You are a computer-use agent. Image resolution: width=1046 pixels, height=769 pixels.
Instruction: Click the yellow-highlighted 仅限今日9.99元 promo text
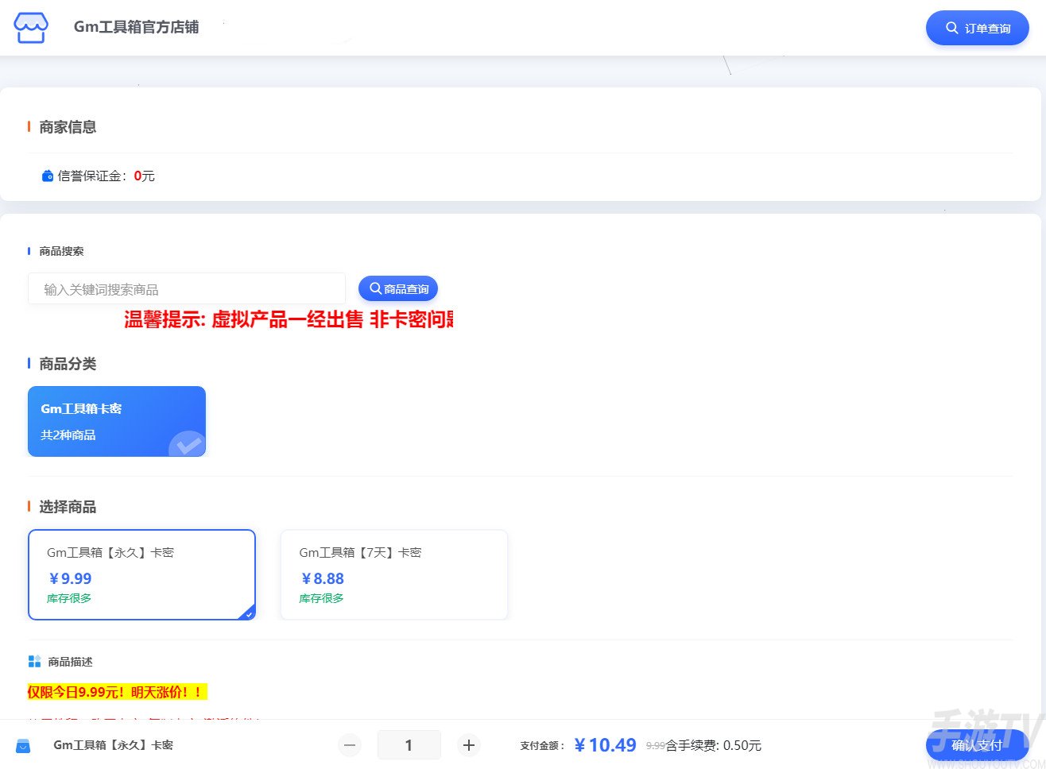click(x=116, y=692)
